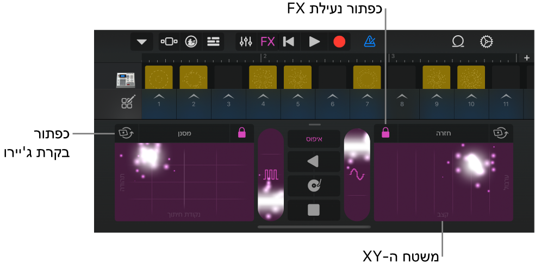Tap the Scratch turntable effect button
This screenshot has width=535, height=271.
[314, 186]
